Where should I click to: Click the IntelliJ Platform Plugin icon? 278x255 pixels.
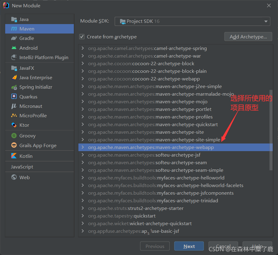pos(14,57)
